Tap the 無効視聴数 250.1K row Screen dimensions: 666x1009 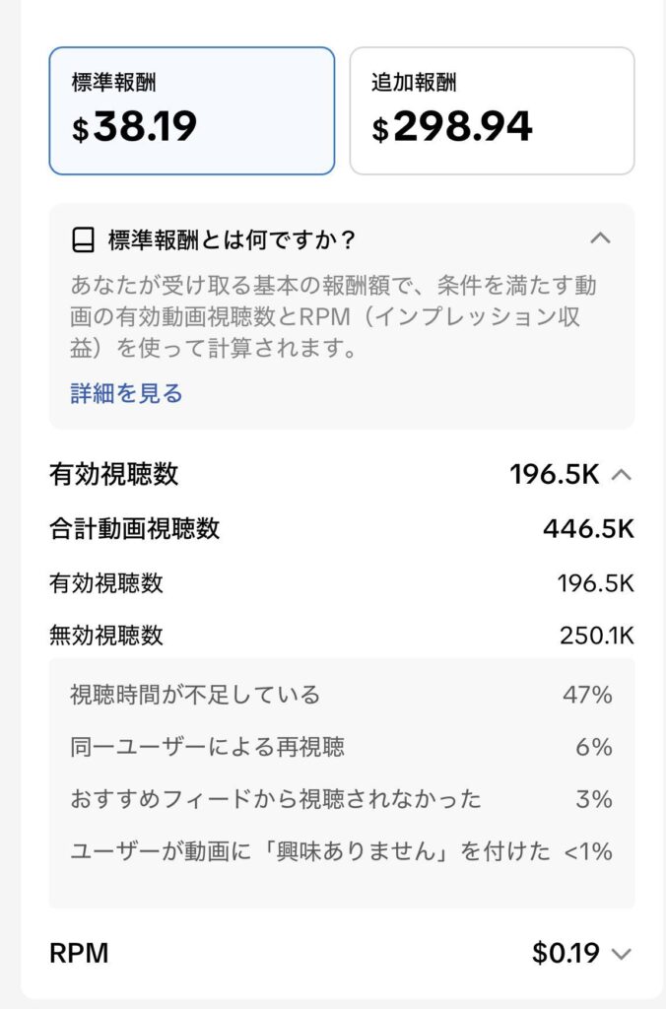point(341,636)
